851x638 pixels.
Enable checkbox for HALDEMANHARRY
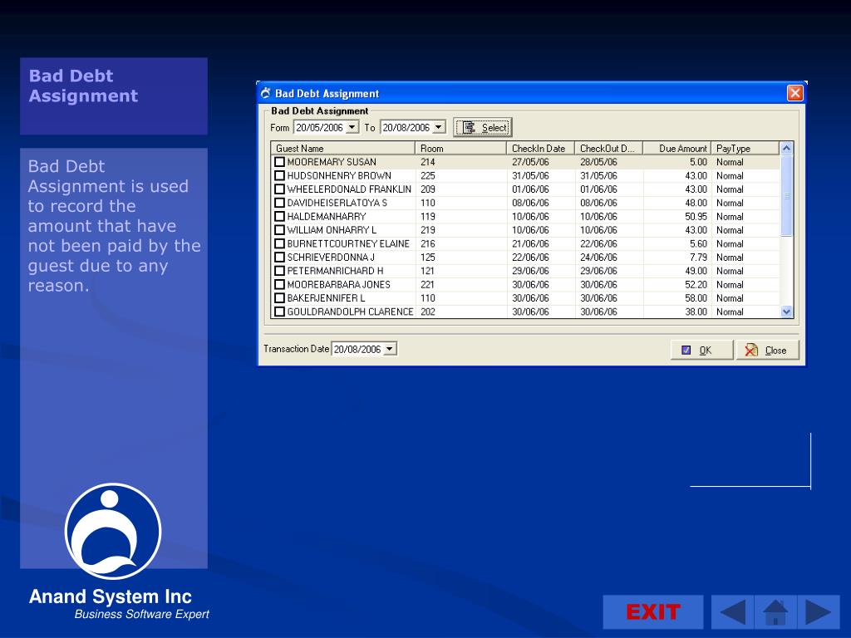(279, 216)
